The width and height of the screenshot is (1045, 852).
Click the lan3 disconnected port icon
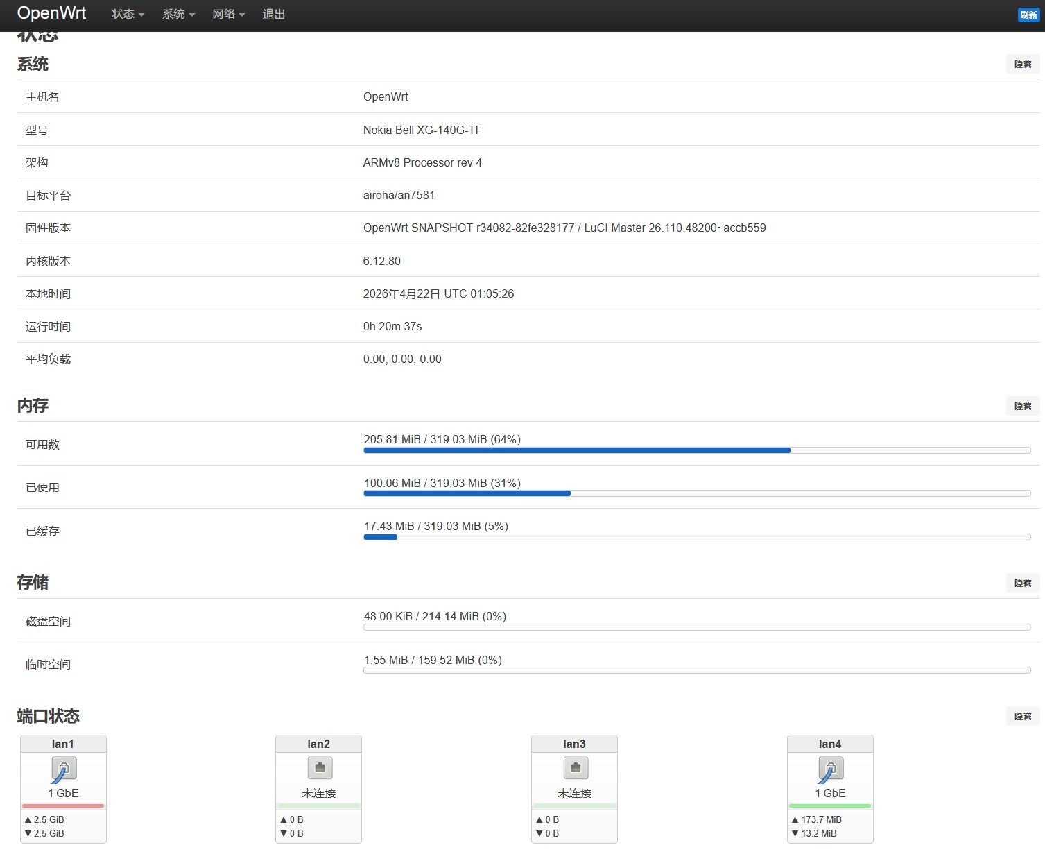point(575,768)
